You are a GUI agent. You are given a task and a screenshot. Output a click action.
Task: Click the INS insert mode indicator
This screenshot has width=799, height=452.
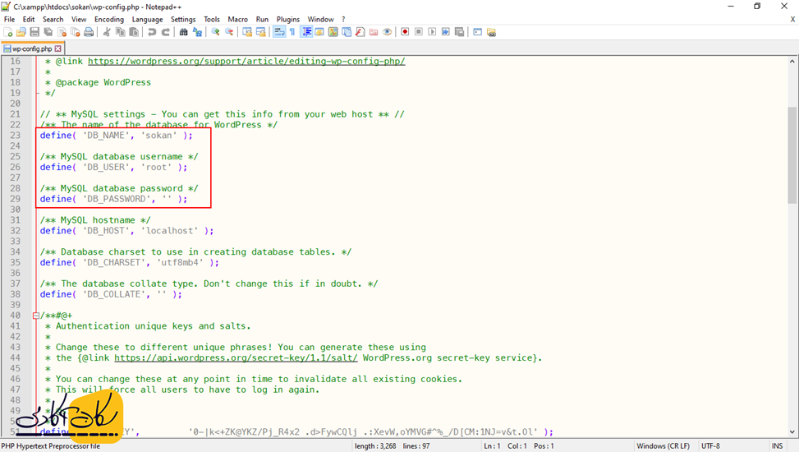pyautogui.click(x=777, y=446)
